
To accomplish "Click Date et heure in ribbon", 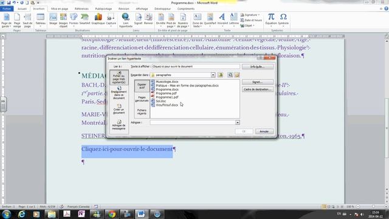I will pyautogui.click(x=251, y=20).
